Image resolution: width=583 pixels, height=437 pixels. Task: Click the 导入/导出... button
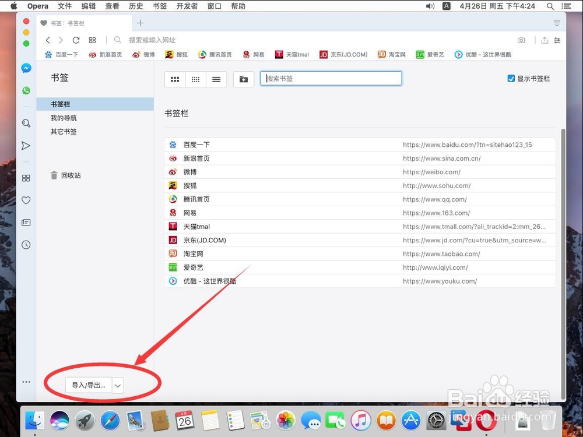coord(89,385)
